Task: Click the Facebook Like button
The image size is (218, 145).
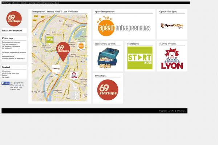Action: pyautogui.click(x=5, y=83)
